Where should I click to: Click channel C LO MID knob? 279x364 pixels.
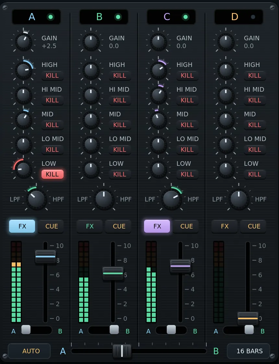click(158, 144)
